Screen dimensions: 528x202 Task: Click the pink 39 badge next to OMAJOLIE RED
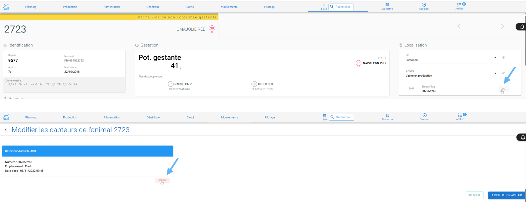(212, 29)
